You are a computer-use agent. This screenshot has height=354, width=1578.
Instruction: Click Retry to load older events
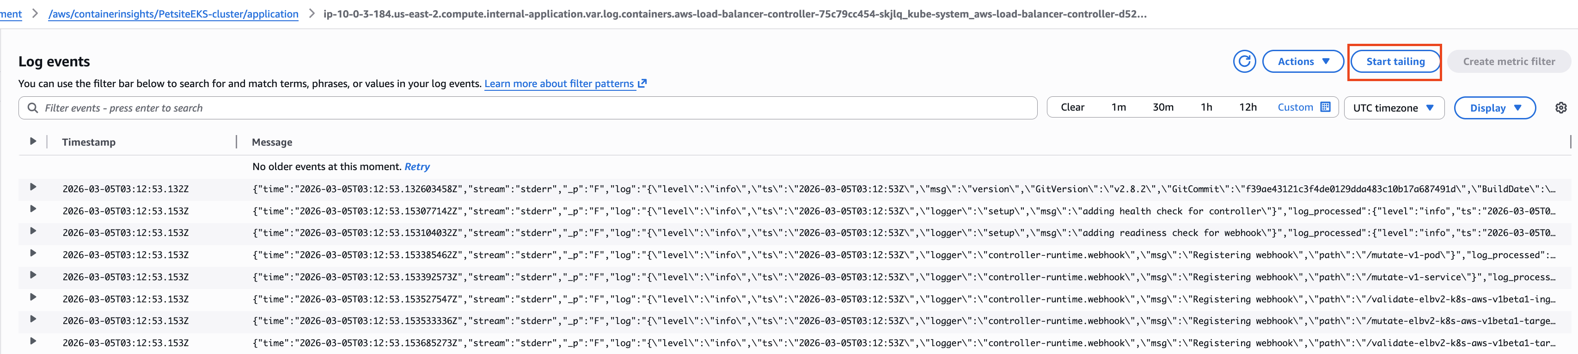416,166
